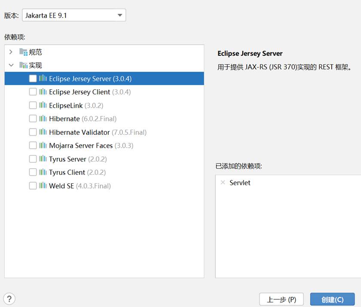Select Hibernate Validator (7.0.5.Final) row
Viewport: 361px width, 307px height.
pos(104,132)
